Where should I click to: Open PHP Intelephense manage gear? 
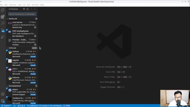[35, 36]
